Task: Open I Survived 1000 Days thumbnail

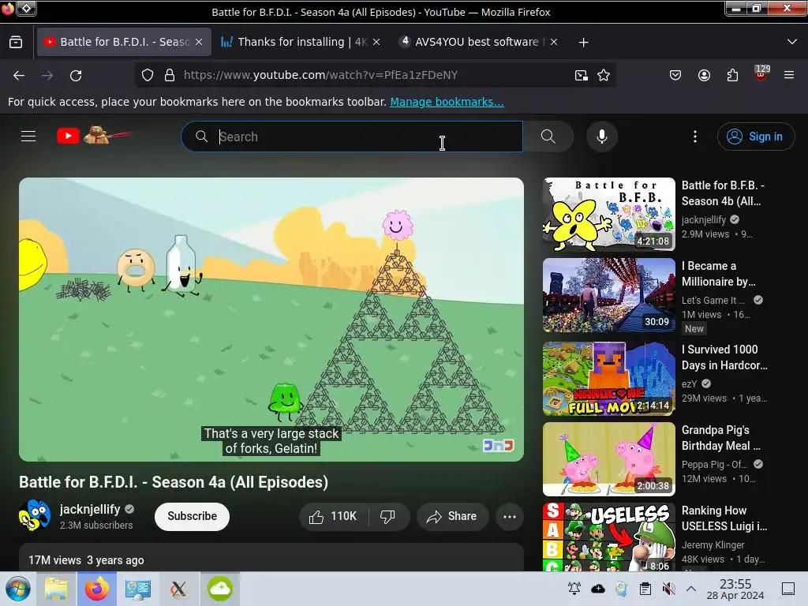Action: 608,379
